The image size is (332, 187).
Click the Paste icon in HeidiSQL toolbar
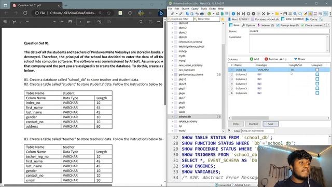(192, 14)
